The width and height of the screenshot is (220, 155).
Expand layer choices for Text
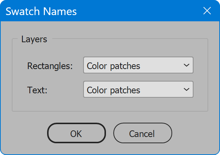pos(138,89)
